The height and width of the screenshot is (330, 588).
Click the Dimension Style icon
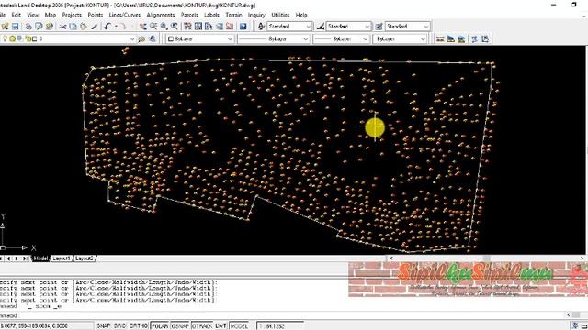tap(321, 27)
